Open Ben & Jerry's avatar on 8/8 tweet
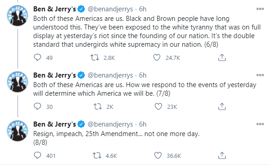This screenshot has height=166, width=270. click(x=17, y=131)
